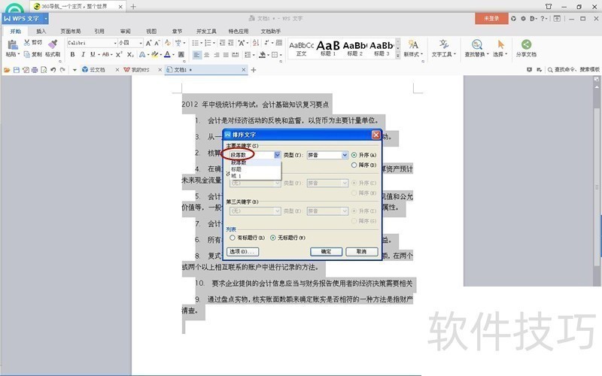Toggle Bold formatting
Screen dimensions: 602x376
click(72, 54)
